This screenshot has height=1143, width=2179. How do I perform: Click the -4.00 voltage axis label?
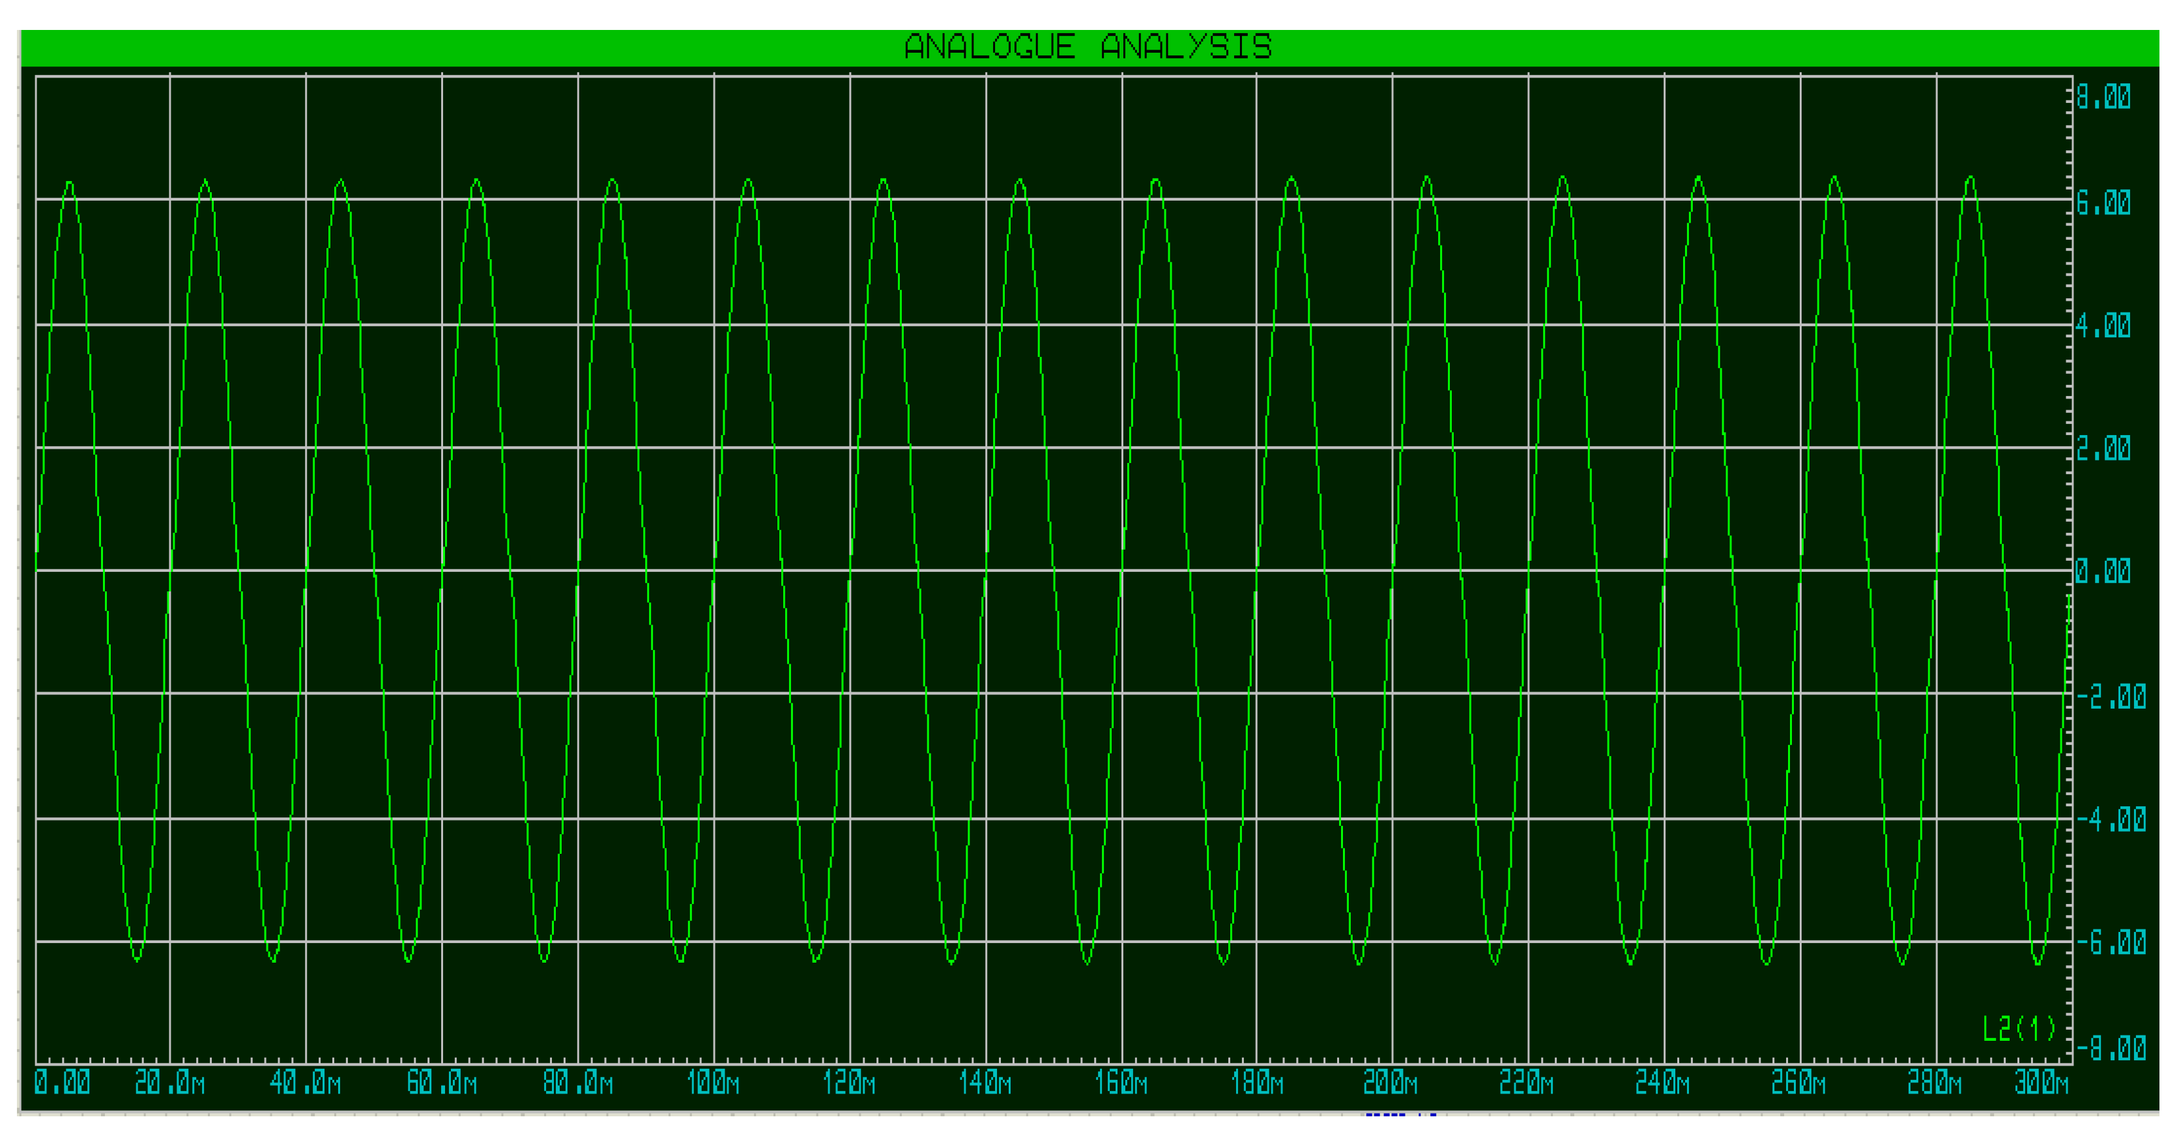point(2111,819)
